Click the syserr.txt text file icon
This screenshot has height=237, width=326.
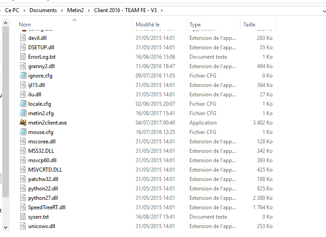click(23, 216)
